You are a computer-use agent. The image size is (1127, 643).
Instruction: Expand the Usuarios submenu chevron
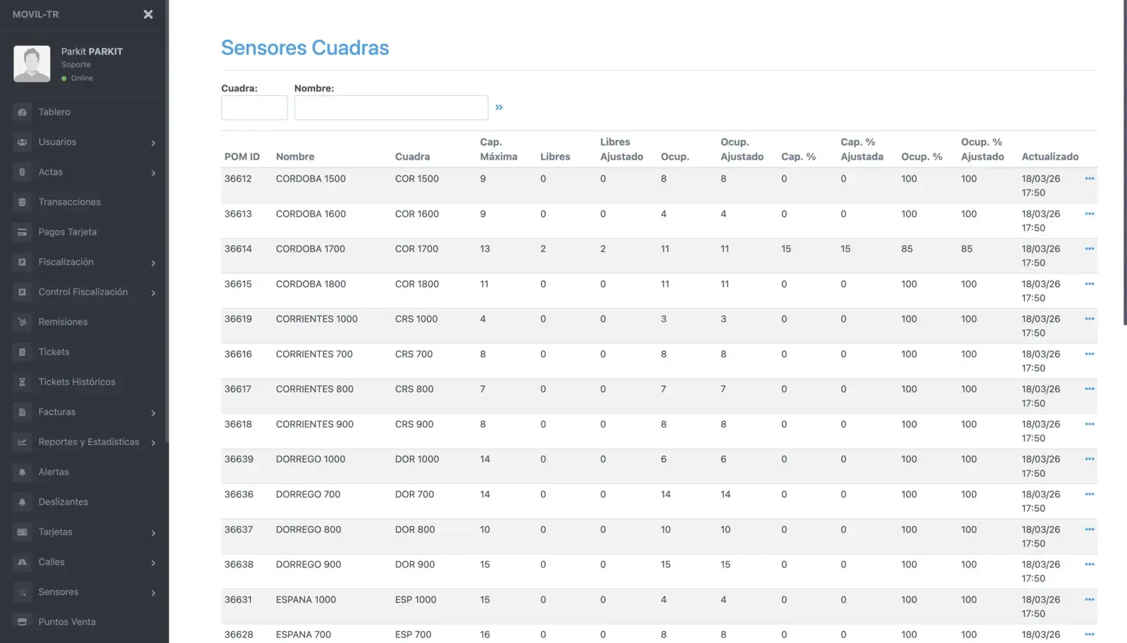[153, 143]
